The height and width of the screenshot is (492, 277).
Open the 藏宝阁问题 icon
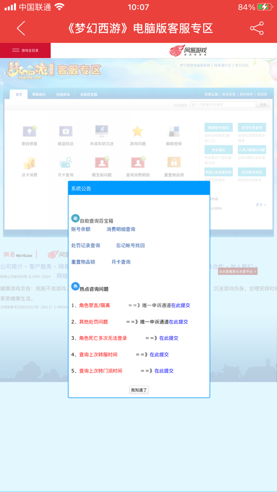(102, 162)
